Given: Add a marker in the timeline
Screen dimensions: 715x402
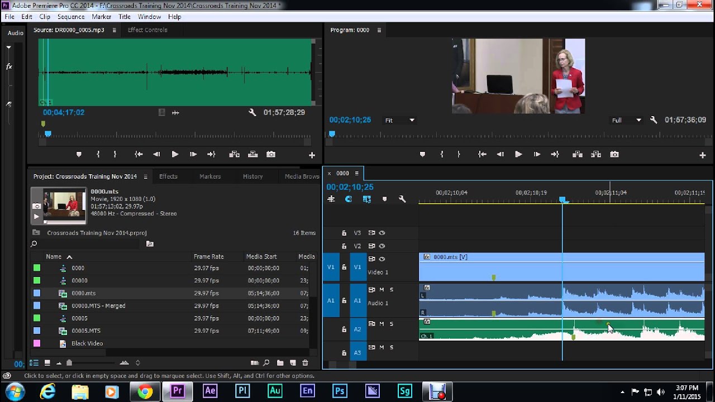Looking at the screenshot, I should pos(384,199).
